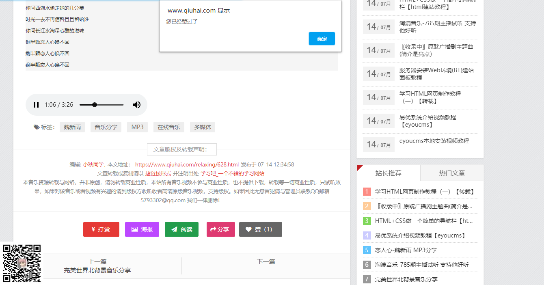Viewport: 544px width, 285px height.
Task: Open the 音乐分享 tag filter
Action: tap(106, 127)
